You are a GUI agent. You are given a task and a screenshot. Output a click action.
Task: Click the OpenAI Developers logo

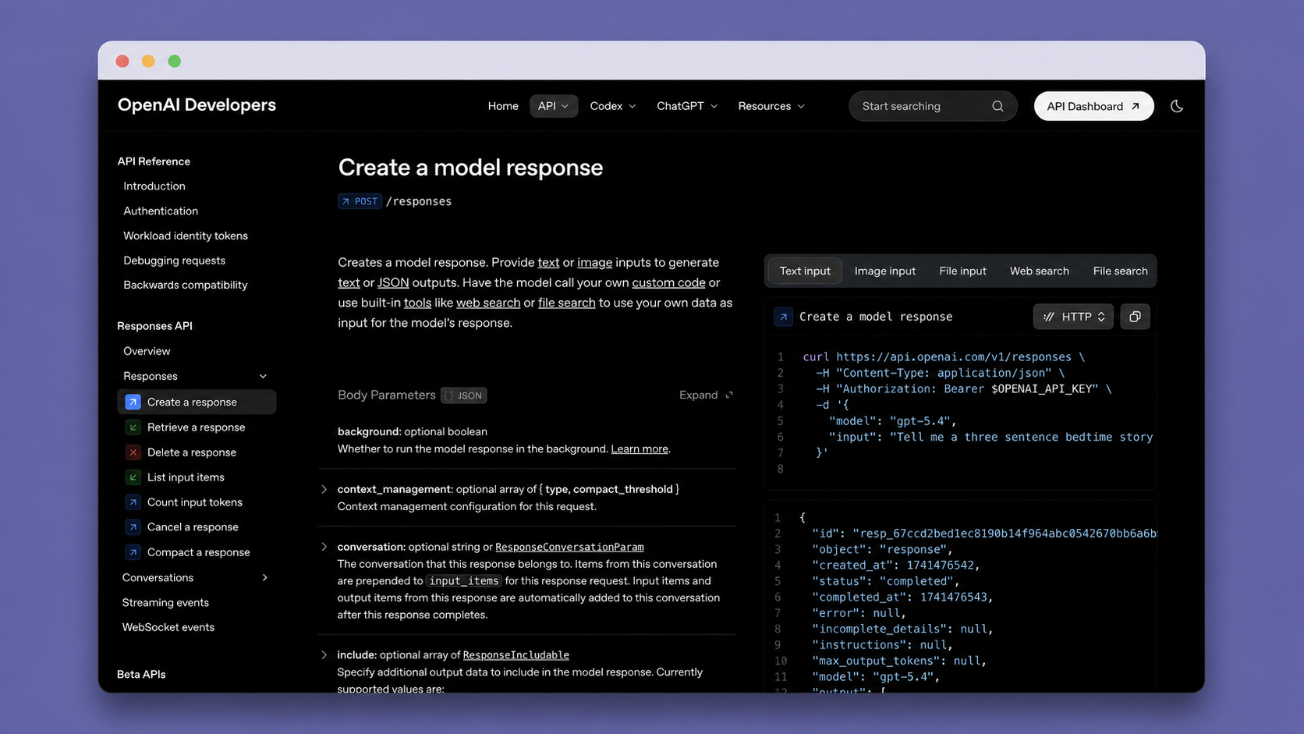197,105
